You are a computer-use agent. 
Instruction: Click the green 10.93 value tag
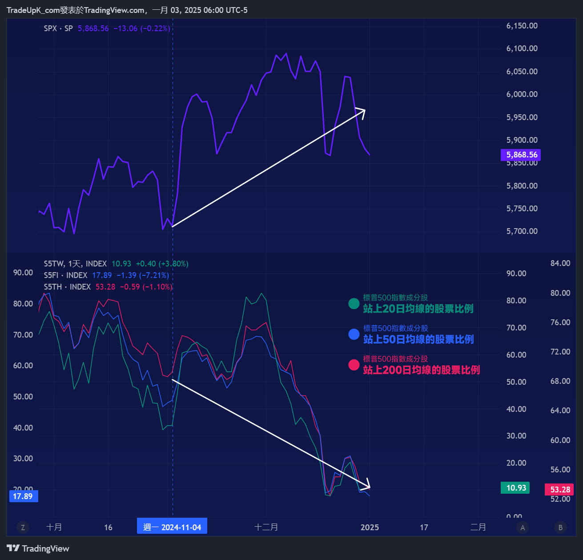515,488
